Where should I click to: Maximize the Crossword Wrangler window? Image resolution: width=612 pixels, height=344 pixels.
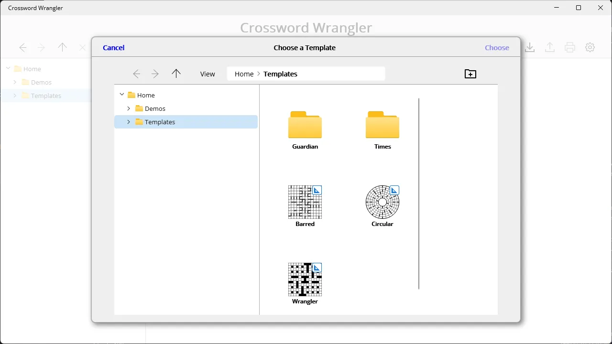tap(579, 8)
